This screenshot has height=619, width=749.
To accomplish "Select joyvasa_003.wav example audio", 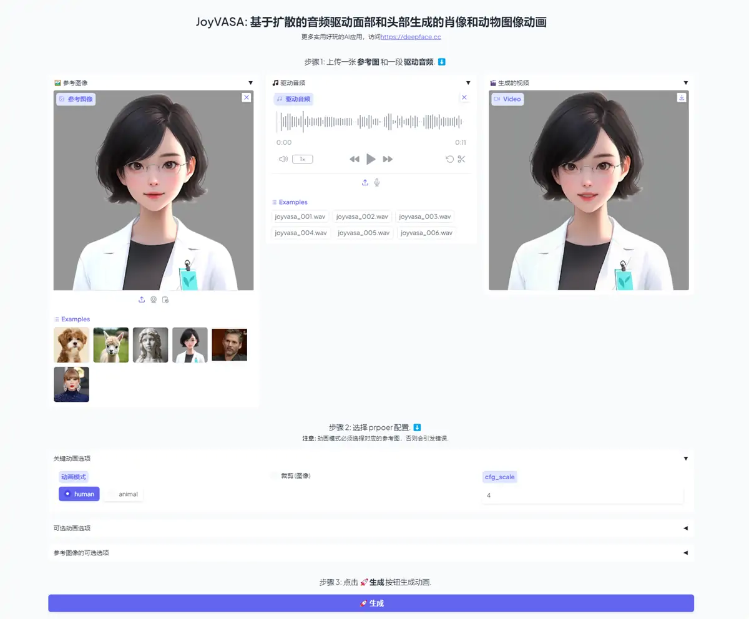I will pyautogui.click(x=425, y=217).
